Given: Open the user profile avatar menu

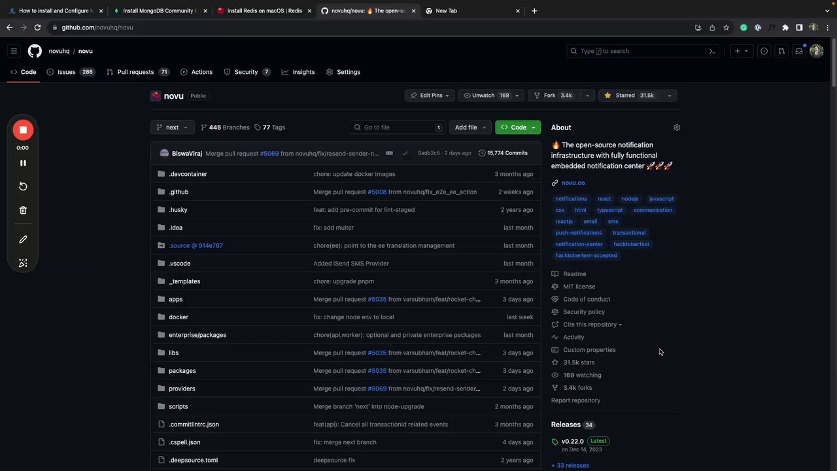Looking at the screenshot, I should point(816,51).
